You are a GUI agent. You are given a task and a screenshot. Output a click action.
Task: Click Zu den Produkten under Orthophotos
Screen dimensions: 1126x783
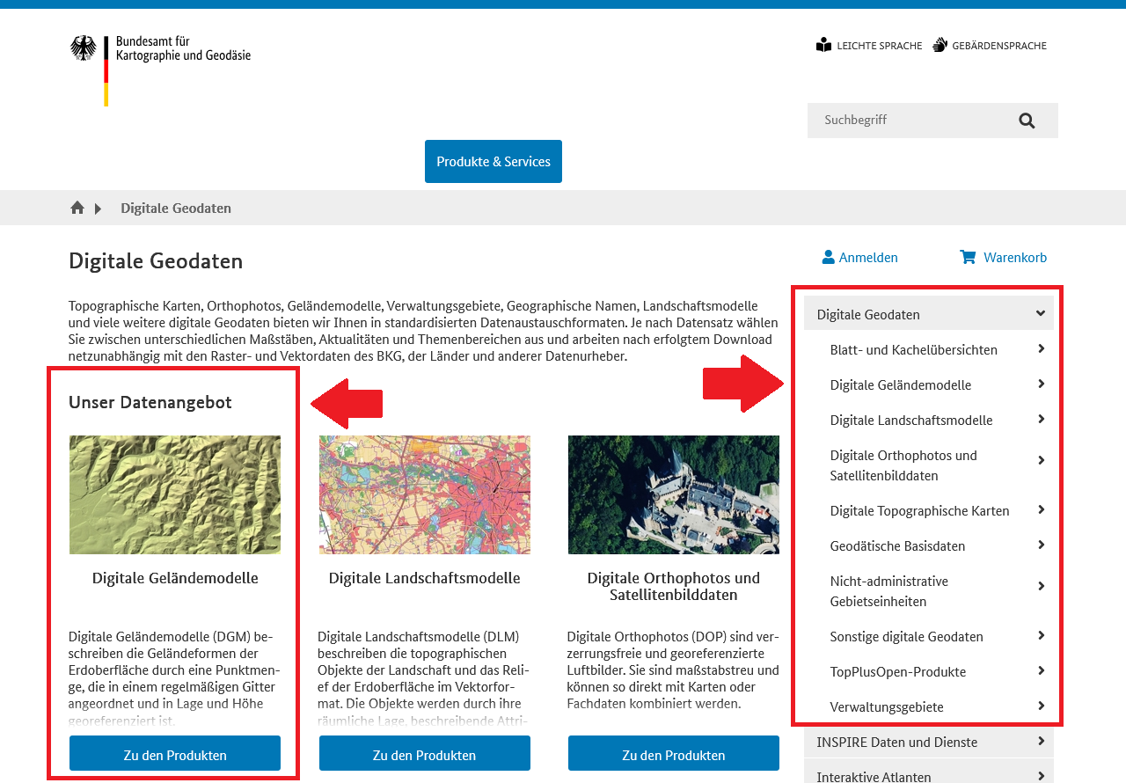pos(674,754)
